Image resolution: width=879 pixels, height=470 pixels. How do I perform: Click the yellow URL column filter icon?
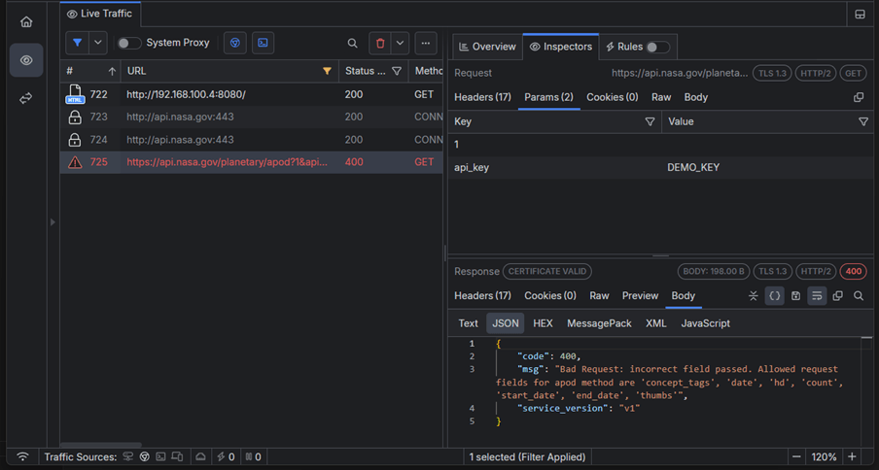click(327, 71)
